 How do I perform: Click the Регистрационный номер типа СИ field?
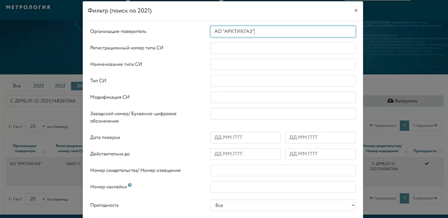coord(283,48)
